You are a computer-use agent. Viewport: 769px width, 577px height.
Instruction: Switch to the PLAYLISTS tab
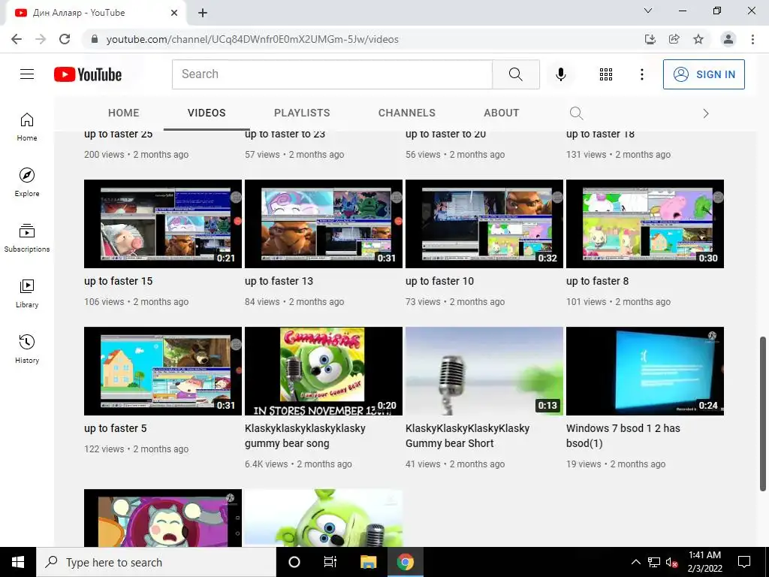(302, 113)
